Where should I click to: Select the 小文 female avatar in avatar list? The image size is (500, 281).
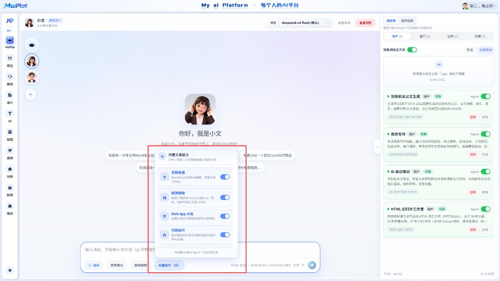[32, 61]
